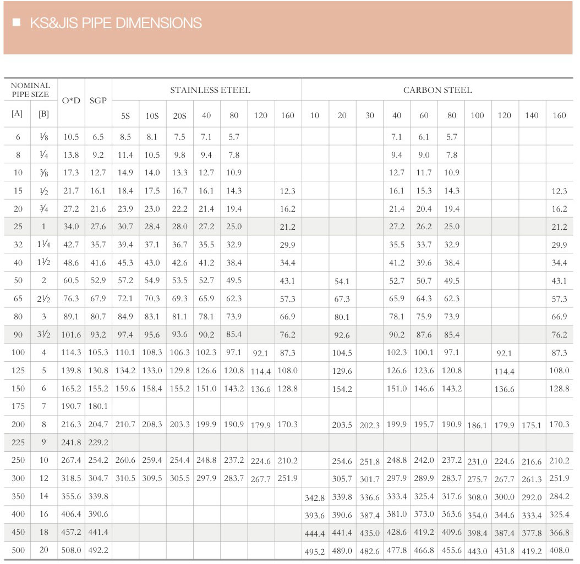
Task: Select the 492.2 value in the SGP column
Action: coord(98,550)
